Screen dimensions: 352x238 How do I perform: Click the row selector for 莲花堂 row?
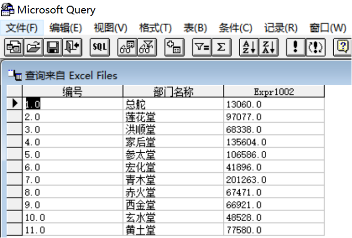(14, 116)
